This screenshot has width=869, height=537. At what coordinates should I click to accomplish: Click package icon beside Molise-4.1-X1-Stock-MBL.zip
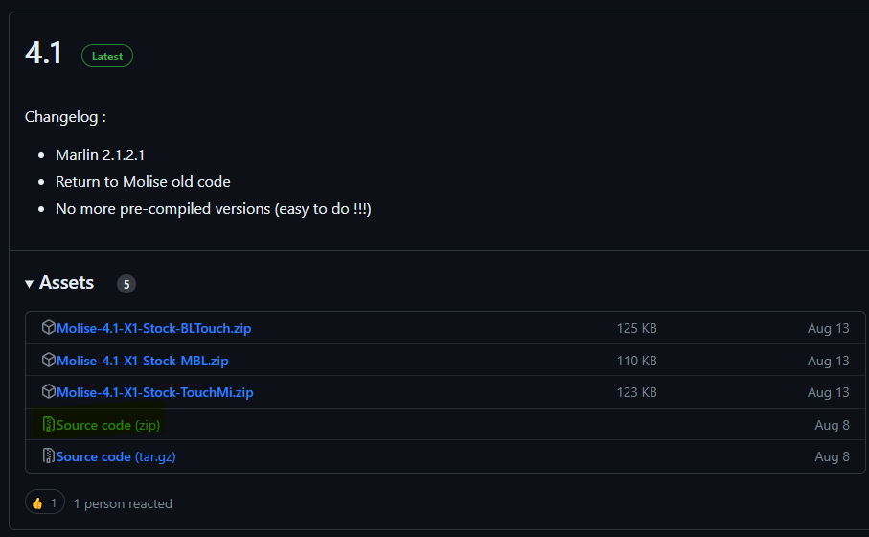(x=49, y=361)
